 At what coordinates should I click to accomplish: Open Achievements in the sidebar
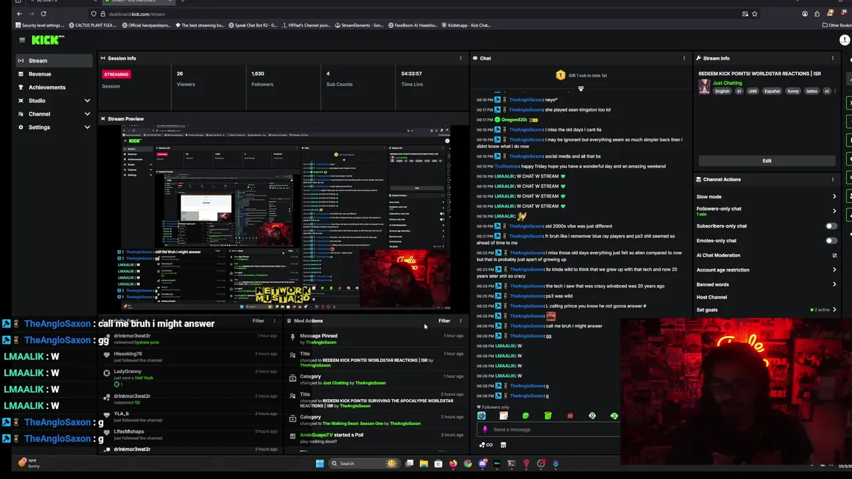pyautogui.click(x=55, y=87)
